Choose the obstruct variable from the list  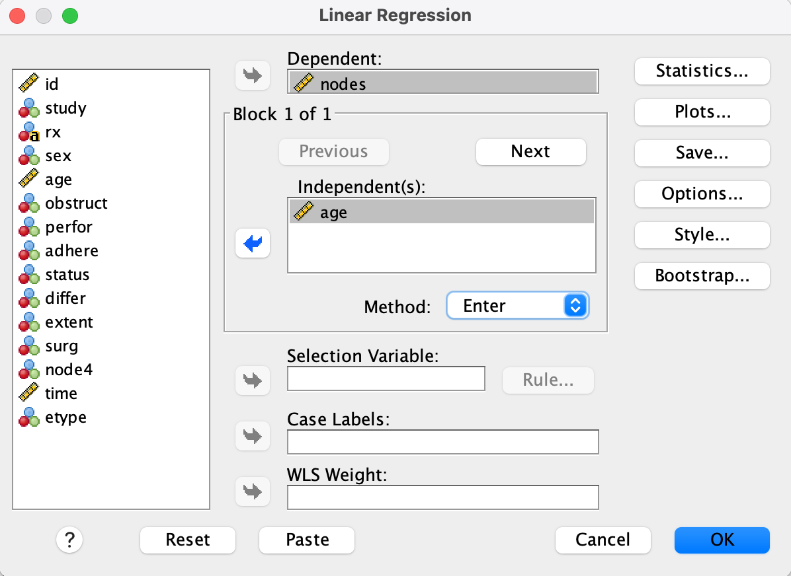point(76,203)
